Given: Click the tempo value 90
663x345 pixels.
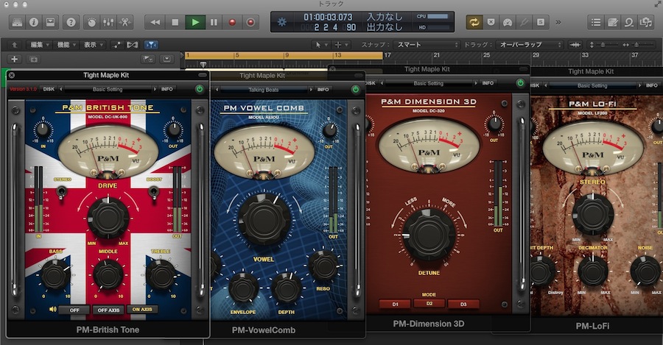Looking at the screenshot, I should click(351, 27).
